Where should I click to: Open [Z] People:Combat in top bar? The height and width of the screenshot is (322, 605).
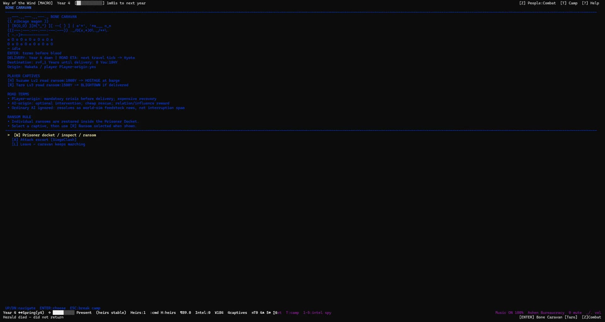click(537, 3)
